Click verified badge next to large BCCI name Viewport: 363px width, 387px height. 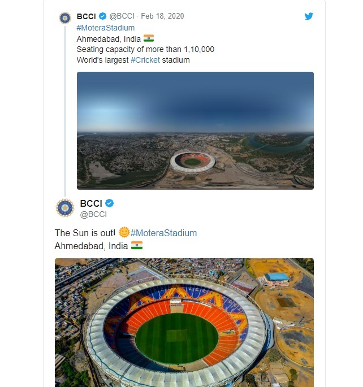[x=110, y=203]
